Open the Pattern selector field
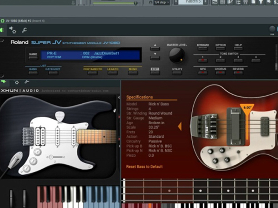This screenshot has width=278, height=208. click(190, 2)
